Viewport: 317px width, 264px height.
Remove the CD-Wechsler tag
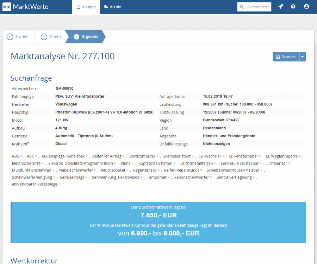point(223,156)
